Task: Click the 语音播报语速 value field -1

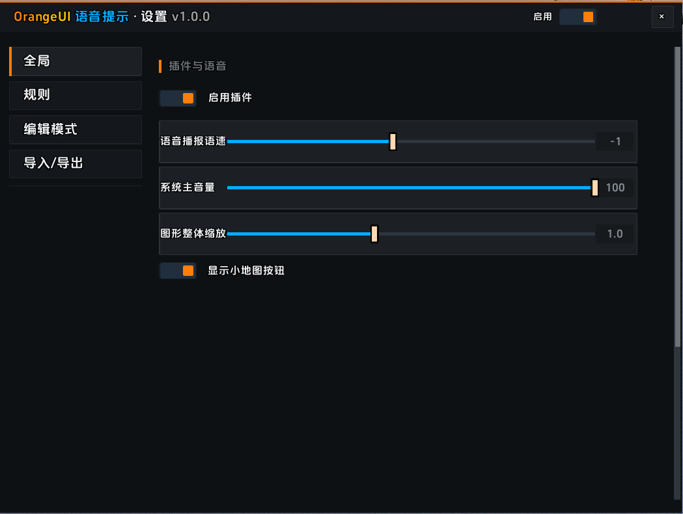Action: [615, 141]
